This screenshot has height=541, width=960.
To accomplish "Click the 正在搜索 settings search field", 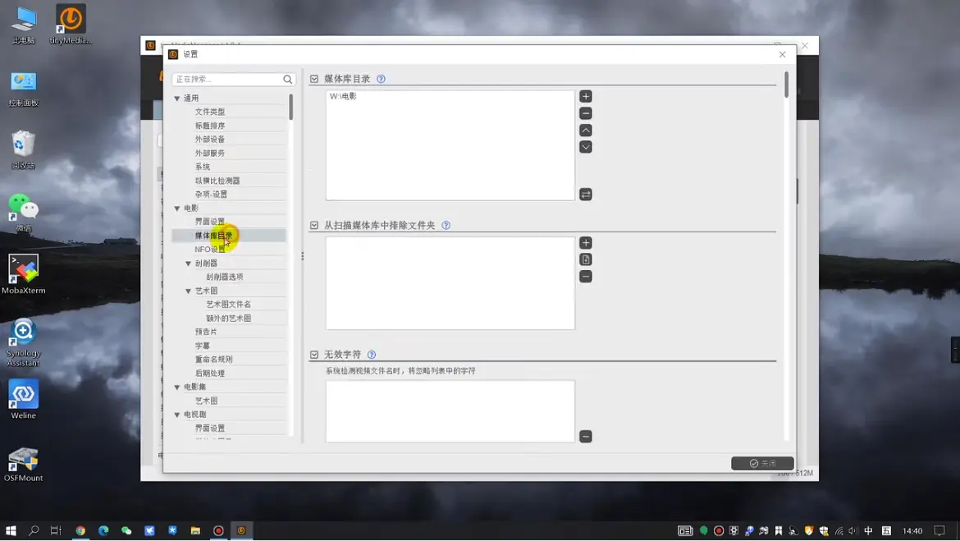I will (x=226, y=80).
